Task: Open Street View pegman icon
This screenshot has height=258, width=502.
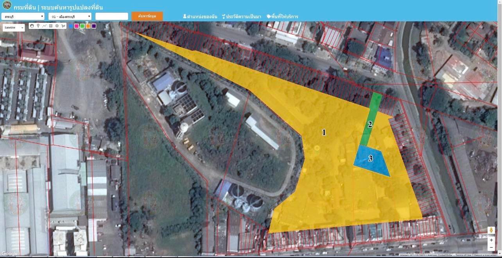Action: tap(491, 230)
